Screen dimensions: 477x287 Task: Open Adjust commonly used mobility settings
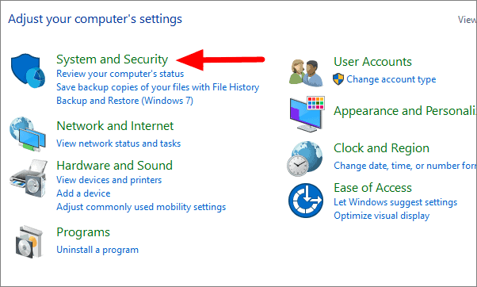(x=141, y=207)
